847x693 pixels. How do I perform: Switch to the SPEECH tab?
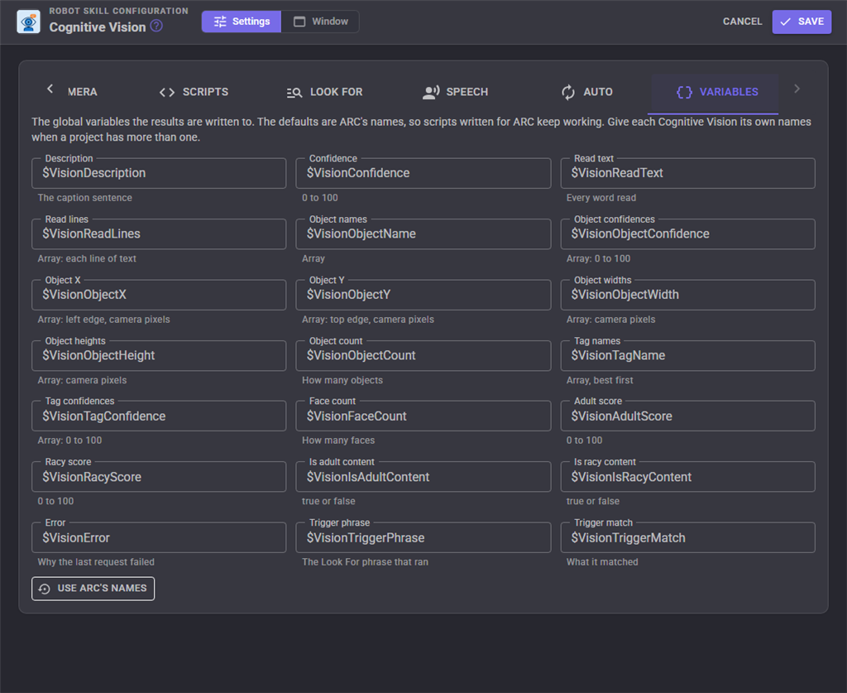click(x=455, y=93)
